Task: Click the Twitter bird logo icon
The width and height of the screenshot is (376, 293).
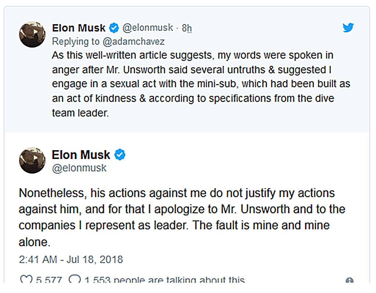Action: 348,28
